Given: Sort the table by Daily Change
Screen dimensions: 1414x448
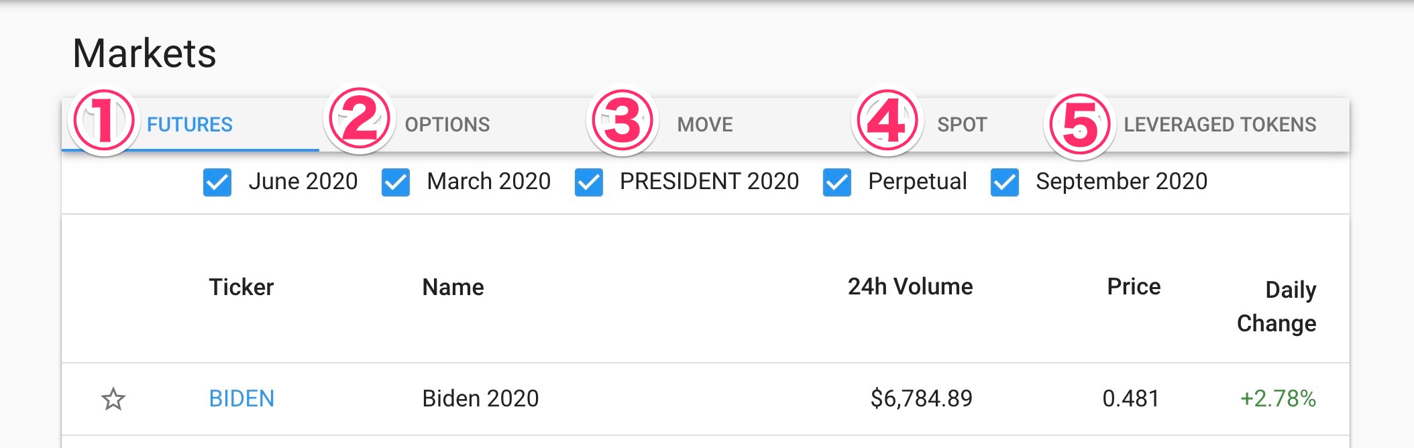Looking at the screenshot, I should [x=1276, y=306].
